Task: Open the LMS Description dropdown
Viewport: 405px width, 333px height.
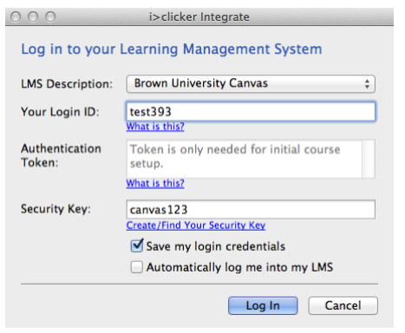Action: [x=251, y=84]
